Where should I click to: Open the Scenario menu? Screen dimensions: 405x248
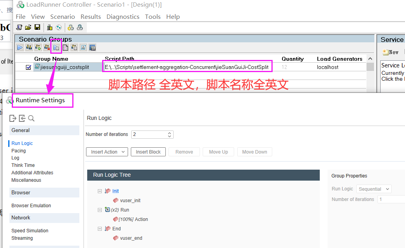tap(62, 16)
